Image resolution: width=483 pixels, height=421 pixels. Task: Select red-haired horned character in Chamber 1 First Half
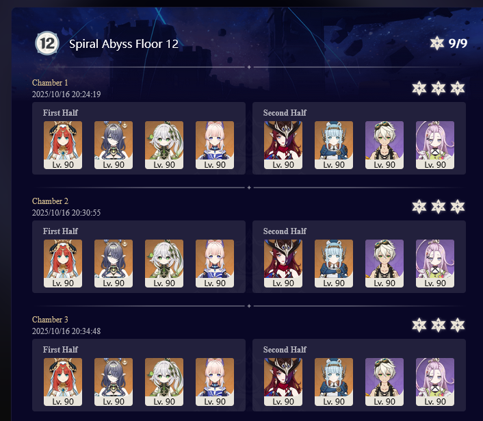(x=63, y=145)
